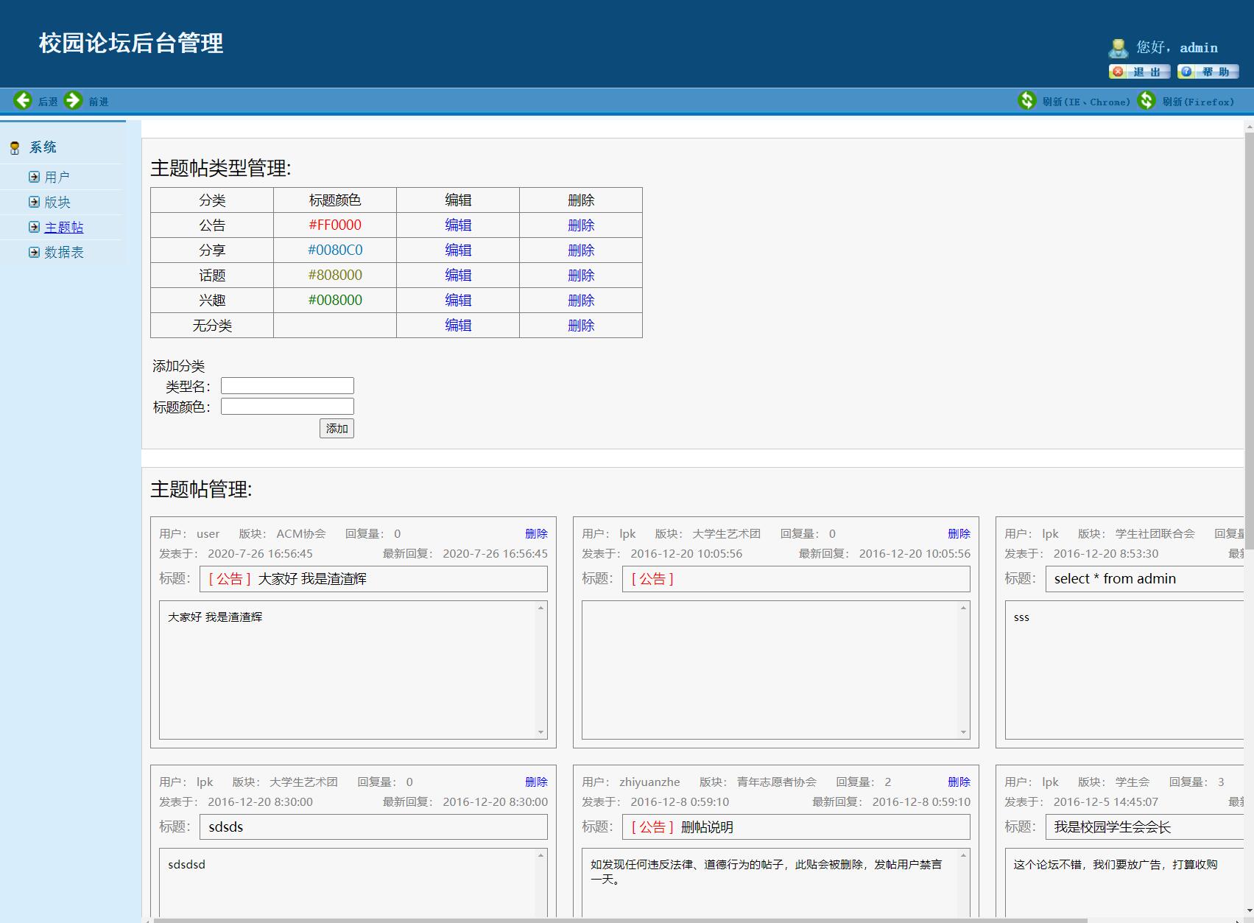Click the arrow icon beside 用户
This screenshot has width=1254, height=923.
pos(34,177)
